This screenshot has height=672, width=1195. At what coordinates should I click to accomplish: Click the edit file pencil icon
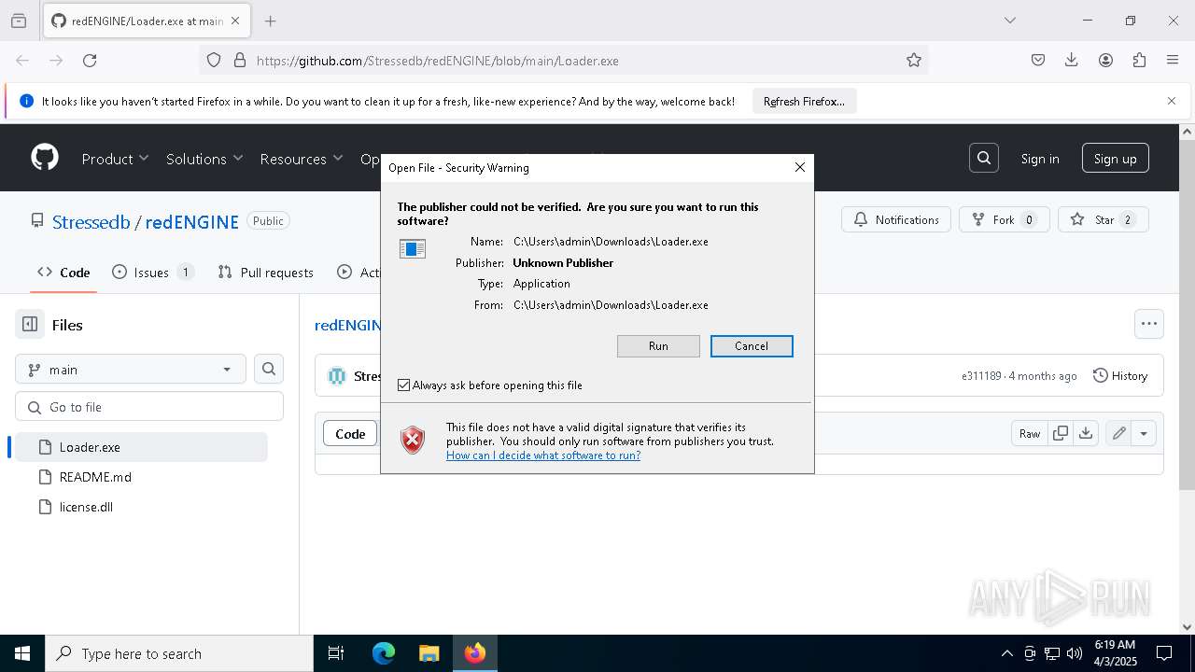click(1118, 433)
